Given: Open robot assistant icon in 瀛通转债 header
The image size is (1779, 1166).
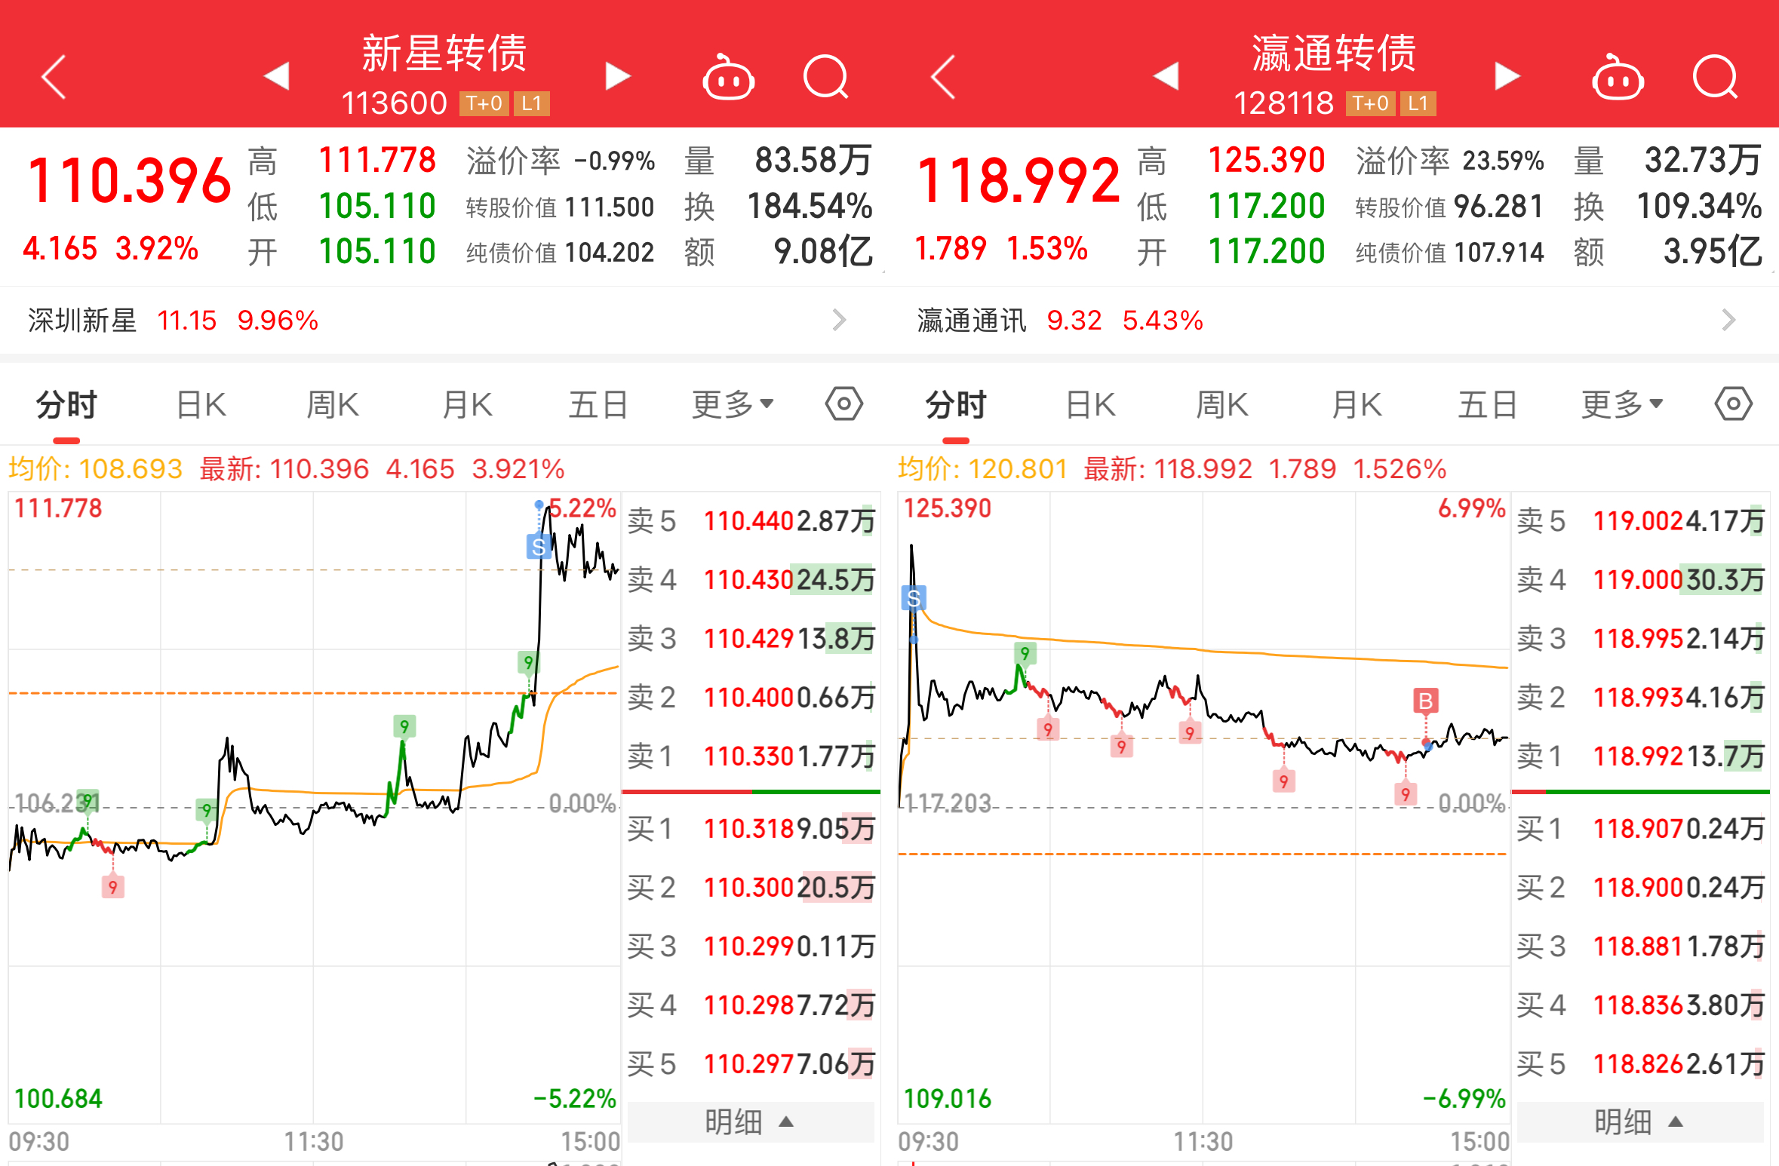Looking at the screenshot, I should pyautogui.click(x=1618, y=78).
